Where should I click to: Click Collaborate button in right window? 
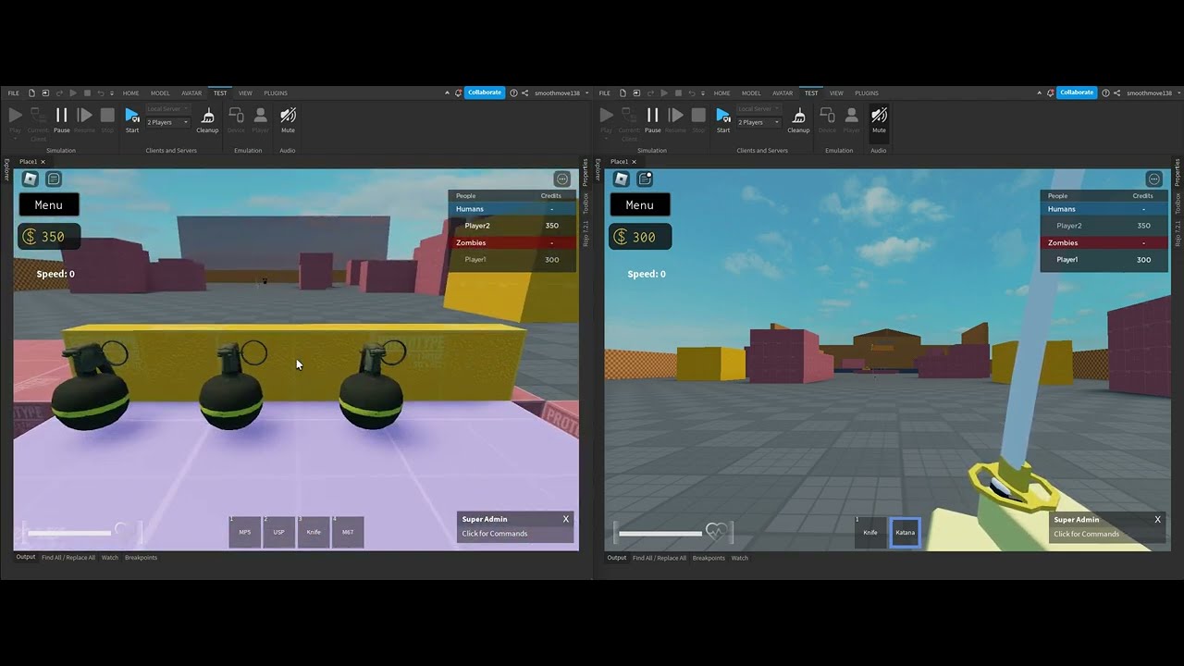coord(1077,92)
